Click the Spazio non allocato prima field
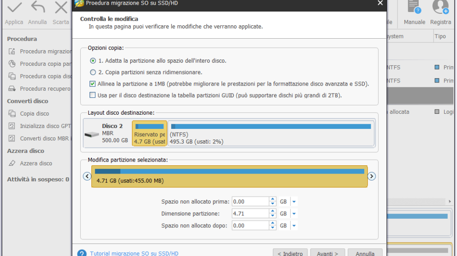The width and height of the screenshot is (457, 256). pos(250,202)
